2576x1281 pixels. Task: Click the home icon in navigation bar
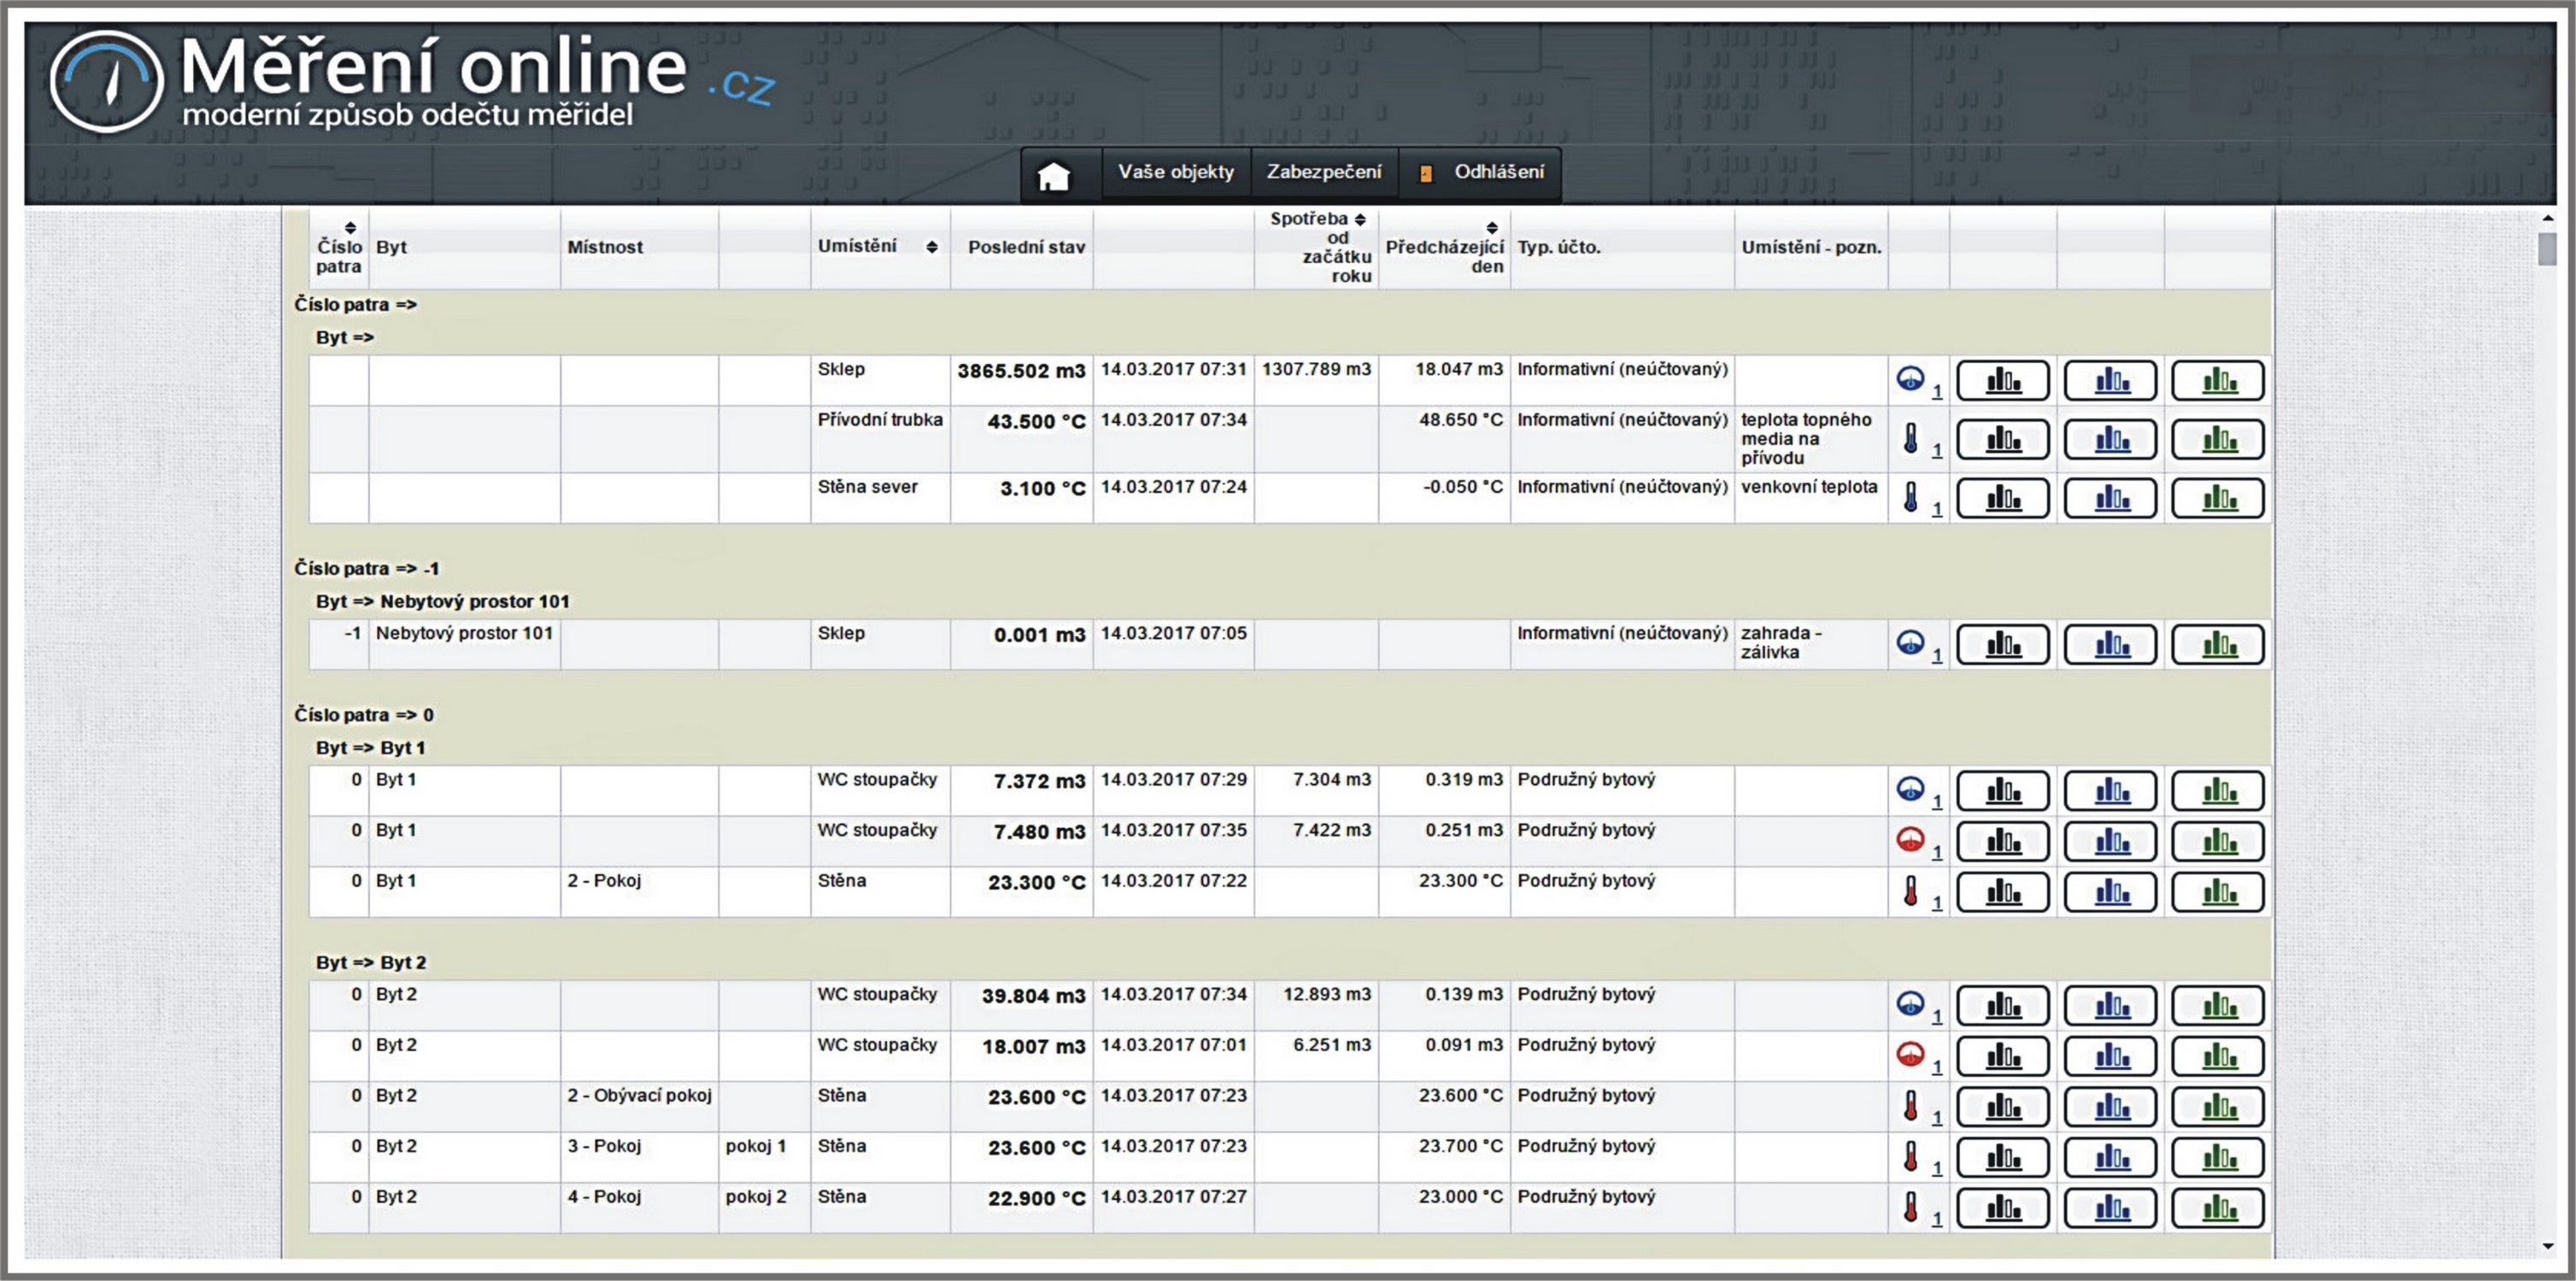tap(1053, 176)
